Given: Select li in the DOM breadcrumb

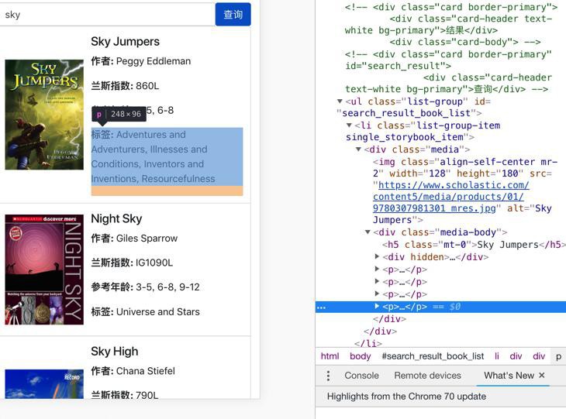Looking at the screenshot, I should (x=497, y=356).
